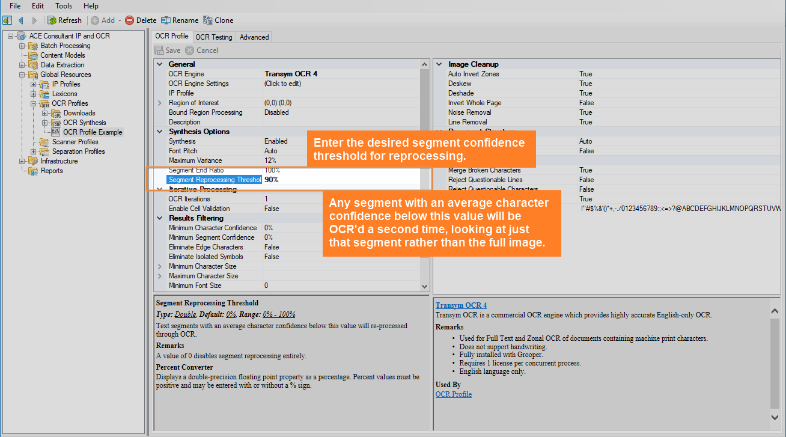The height and width of the screenshot is (437, 786).
Task: Select the Reports tree item
Action: coord(52,171)
